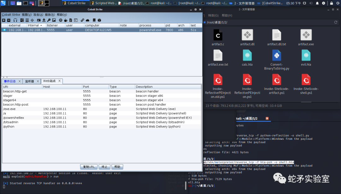
Task: Close the 监听器 tab
Action: pyautogui.click(x=38, y=81)
